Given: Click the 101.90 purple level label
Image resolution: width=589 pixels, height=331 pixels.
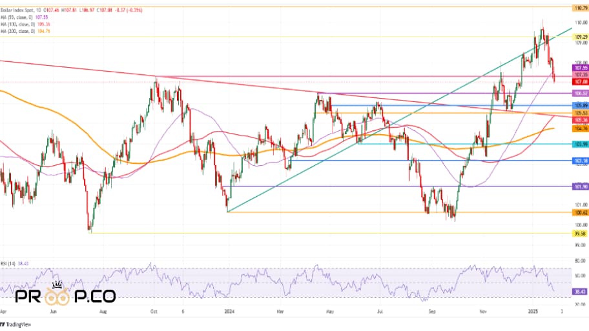Looking at the screenshot, I should (x=581, y=186).
